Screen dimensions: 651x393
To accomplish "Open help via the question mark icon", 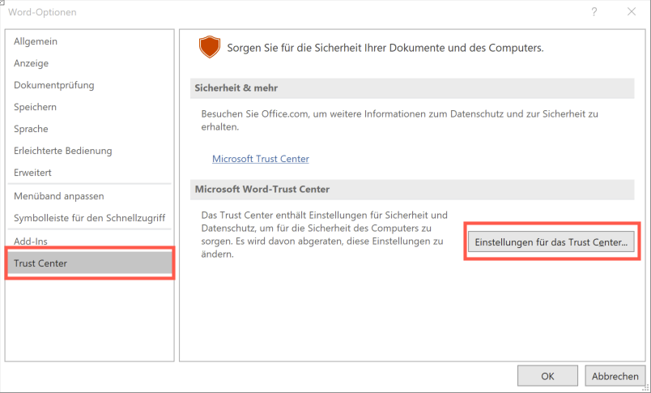I will pyautogui.click(x=594, y=12).
